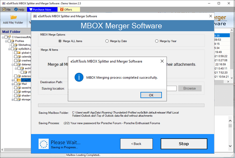The height and width of the screenshot is (158, 235).
Task: Tick the checkbox for the storage folder
Action: 16,100
